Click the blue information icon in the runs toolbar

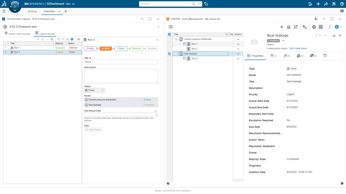[72, 39]
